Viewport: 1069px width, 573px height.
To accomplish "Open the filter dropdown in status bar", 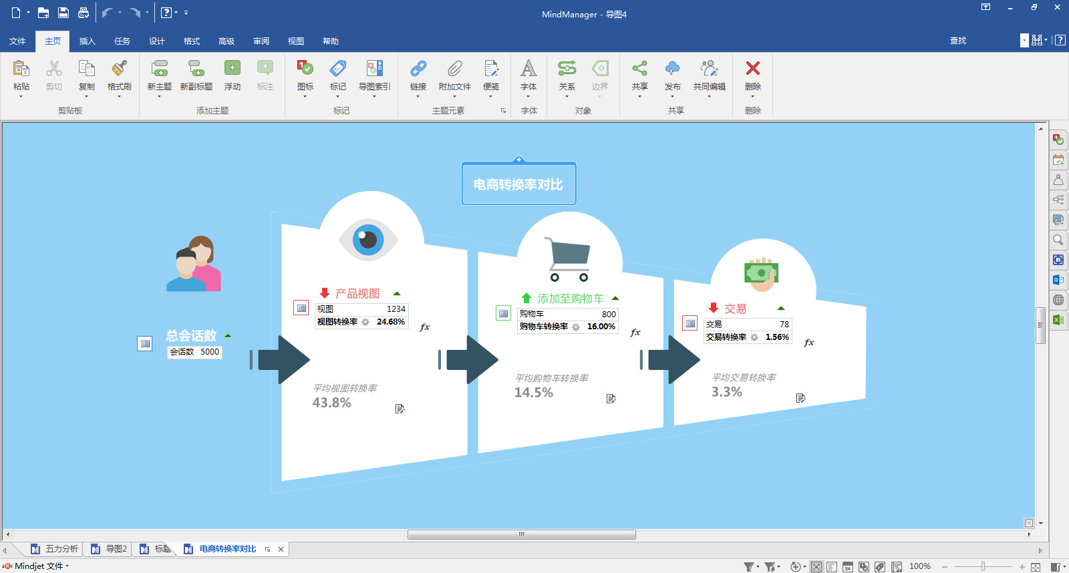I will pyautogui.click(x=752, y=567).
